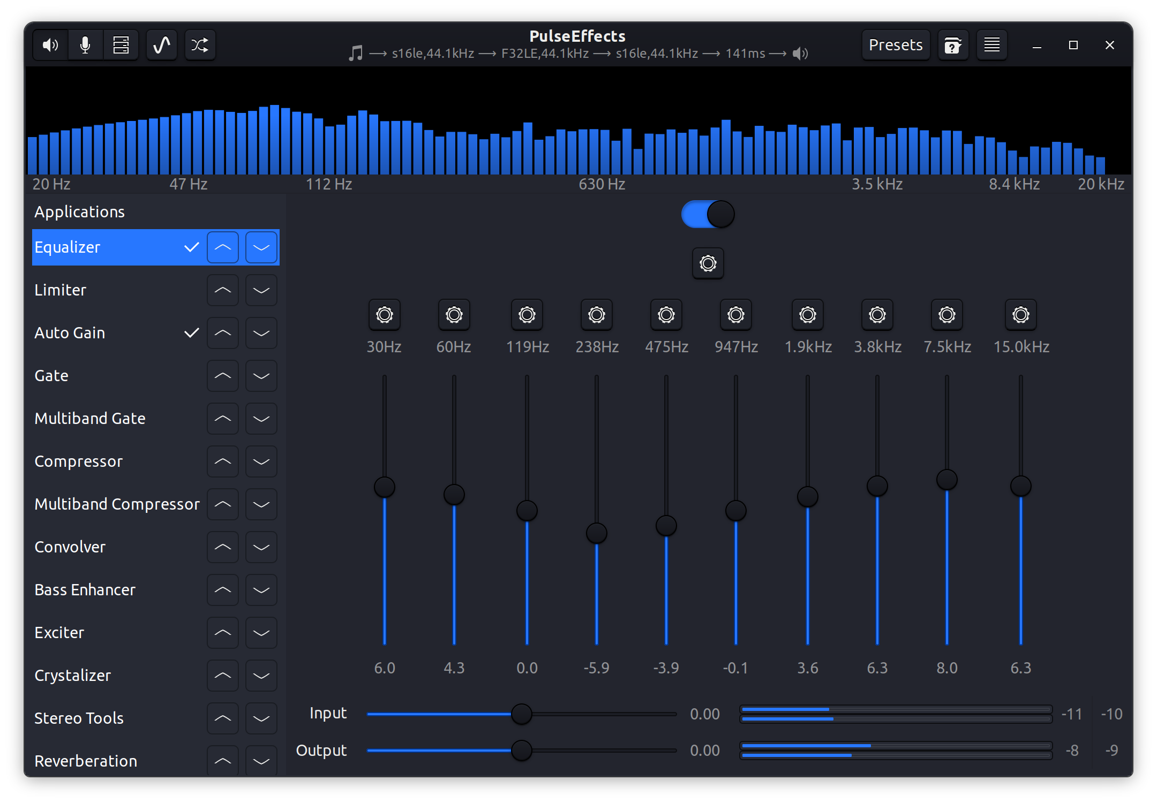Click the 30Hz gain slider knob
The width and height of the screenshot is (1157, 803).
(x=385, y=487)
